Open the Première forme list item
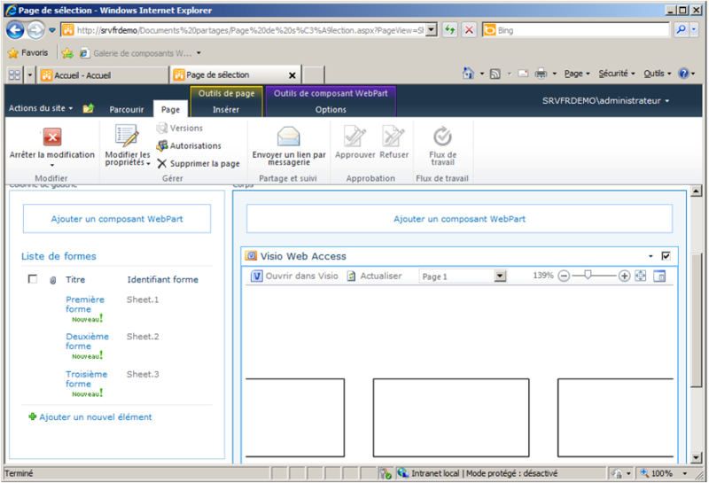The width and height of the screenshot is (709, 483). tap(84, 304)
